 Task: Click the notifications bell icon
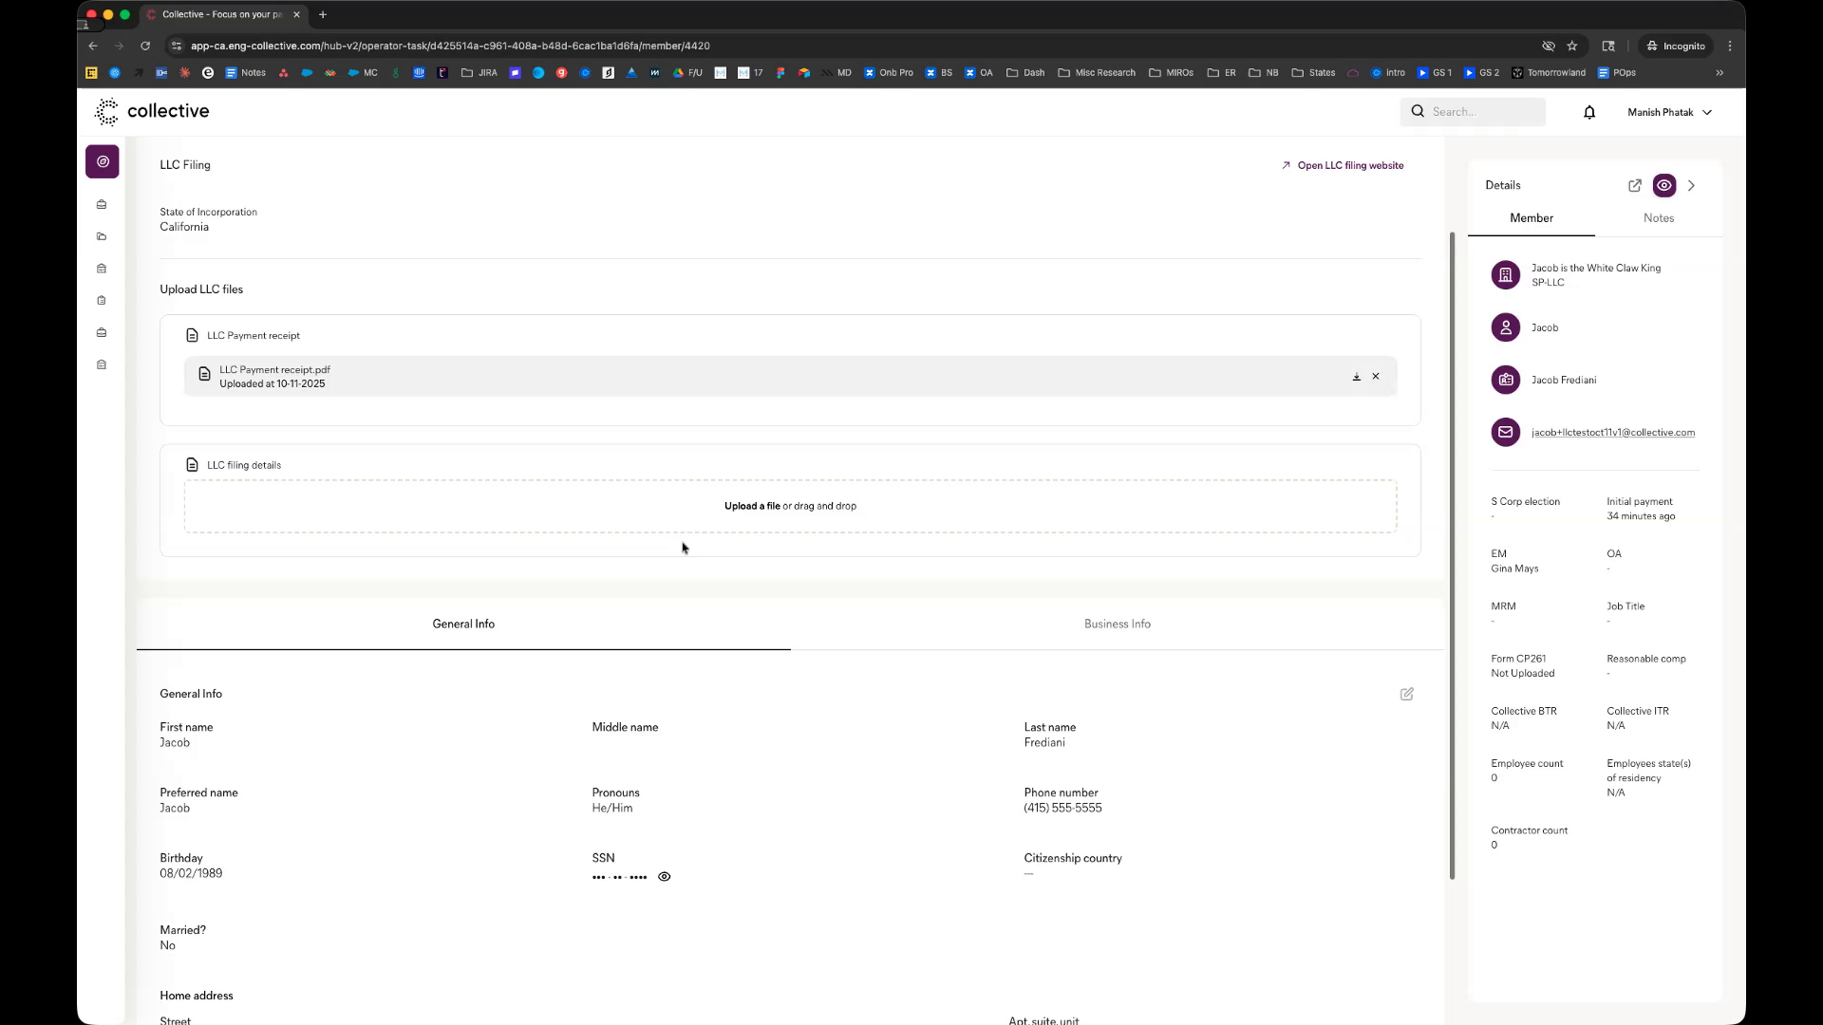(1588, 112)
